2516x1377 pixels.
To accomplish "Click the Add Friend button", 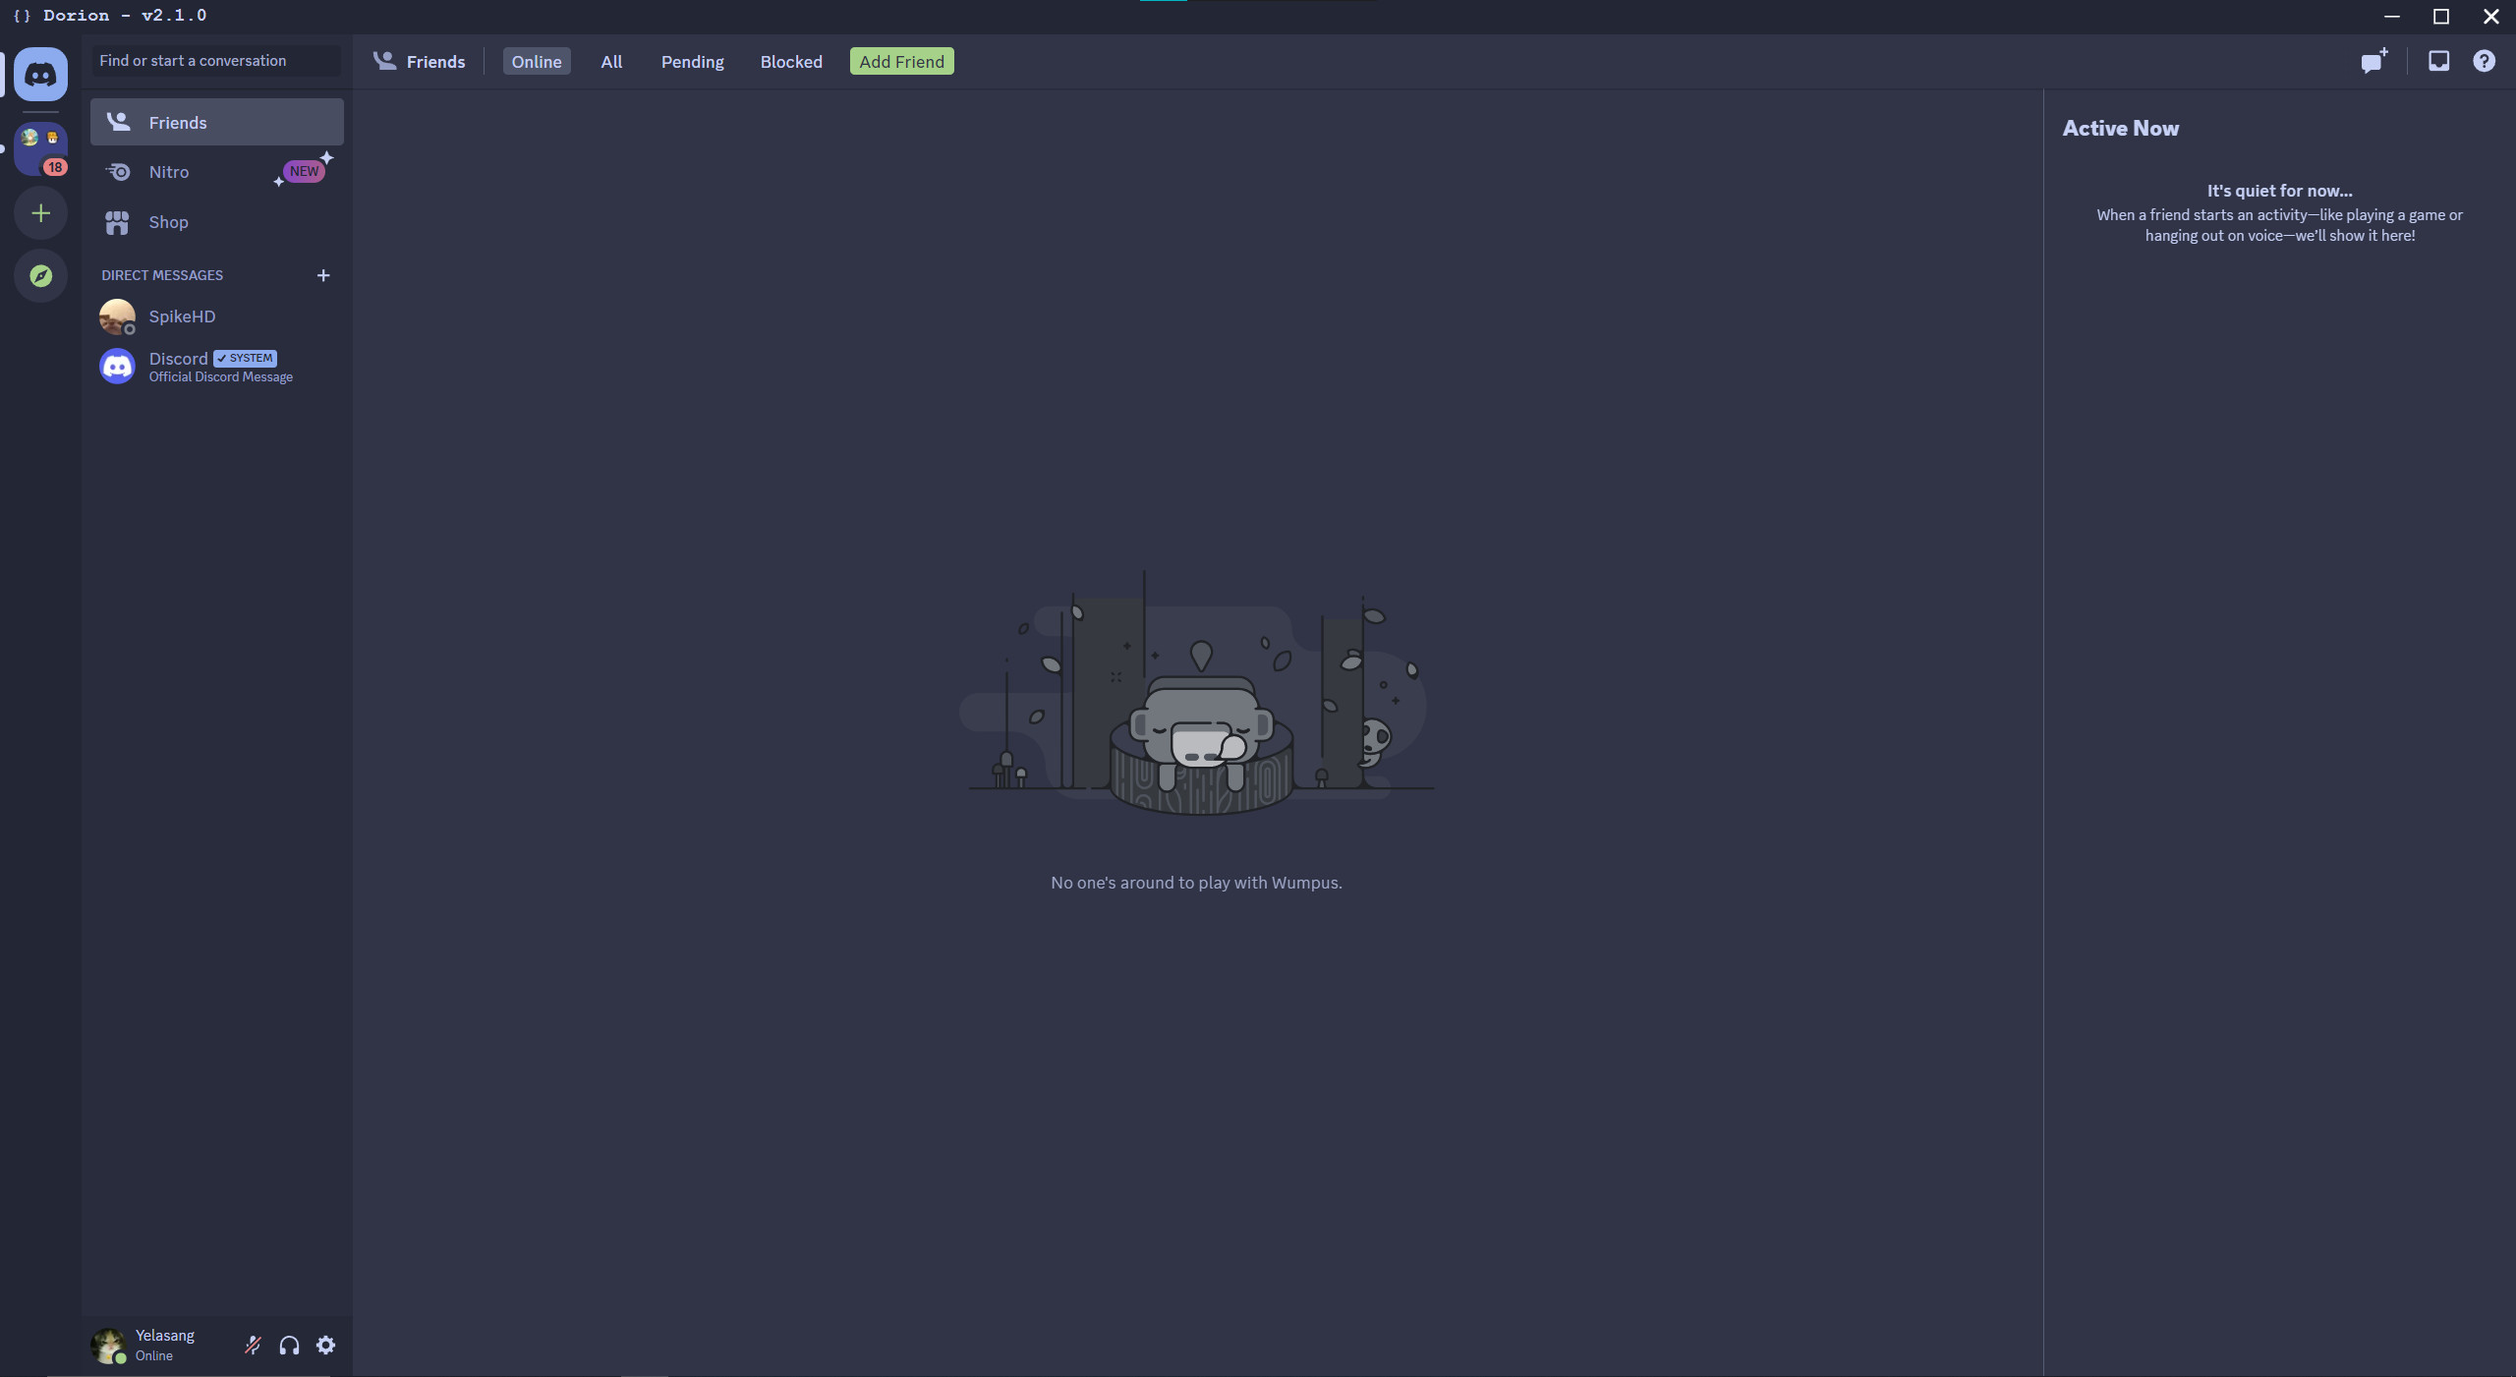I will [x=901, y=61].
